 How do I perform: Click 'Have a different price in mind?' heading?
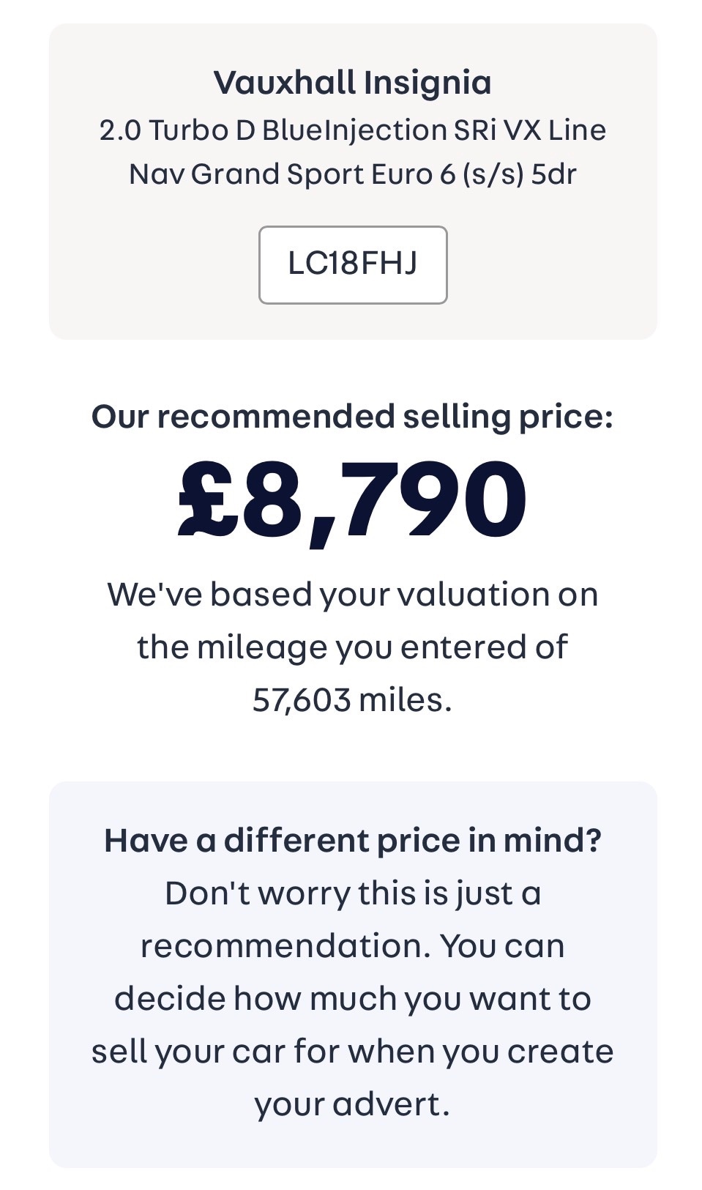[x=352, y=840]
